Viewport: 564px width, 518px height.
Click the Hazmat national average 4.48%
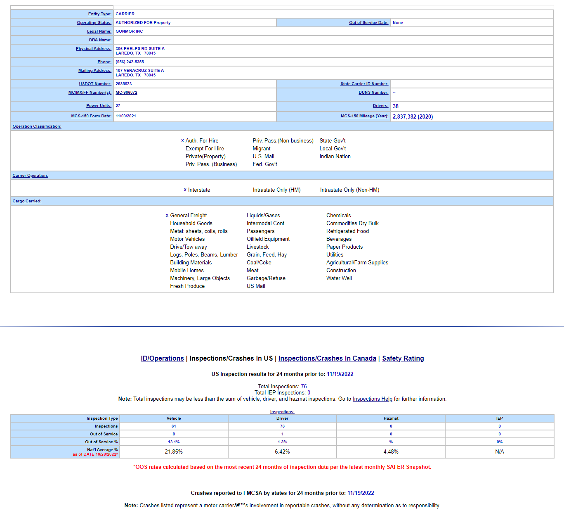tap(391, 452)
